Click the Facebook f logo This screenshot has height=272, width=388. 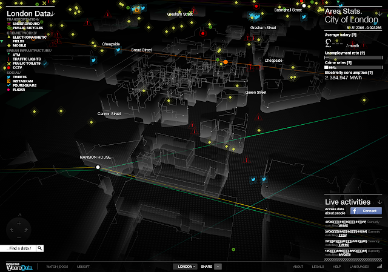click(354, 211)
